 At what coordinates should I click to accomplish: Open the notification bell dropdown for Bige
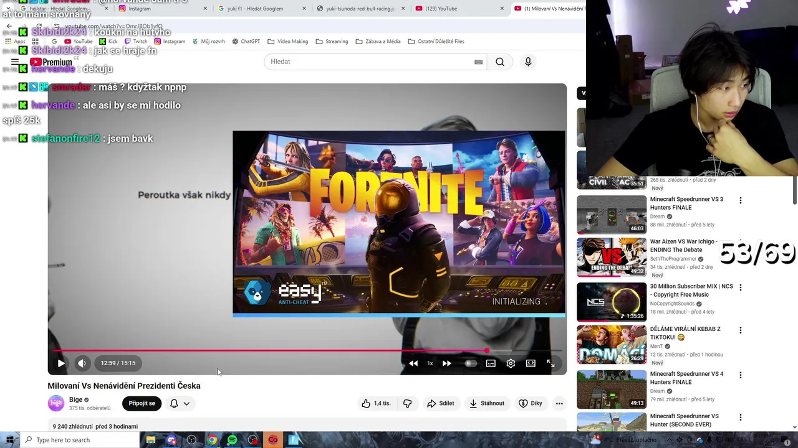point(180,403)
